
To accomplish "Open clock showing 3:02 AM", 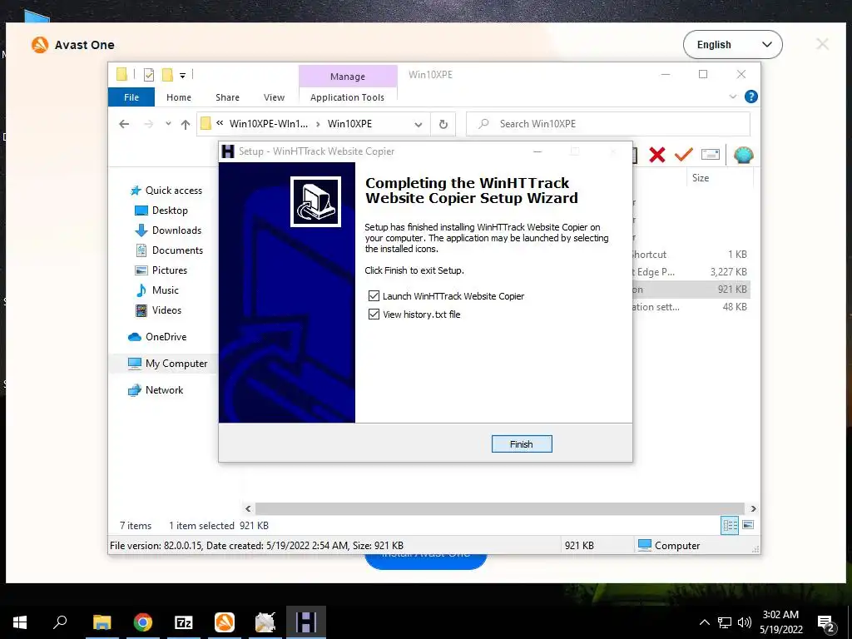I will (x=780, y=622).
